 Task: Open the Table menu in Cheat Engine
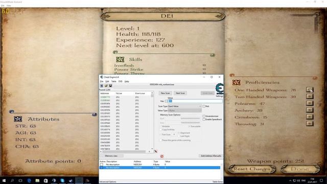(x=113, y=81)
